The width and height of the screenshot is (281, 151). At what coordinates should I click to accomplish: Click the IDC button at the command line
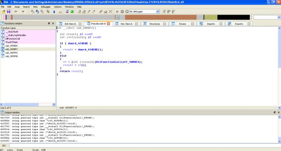coord(4,145)
